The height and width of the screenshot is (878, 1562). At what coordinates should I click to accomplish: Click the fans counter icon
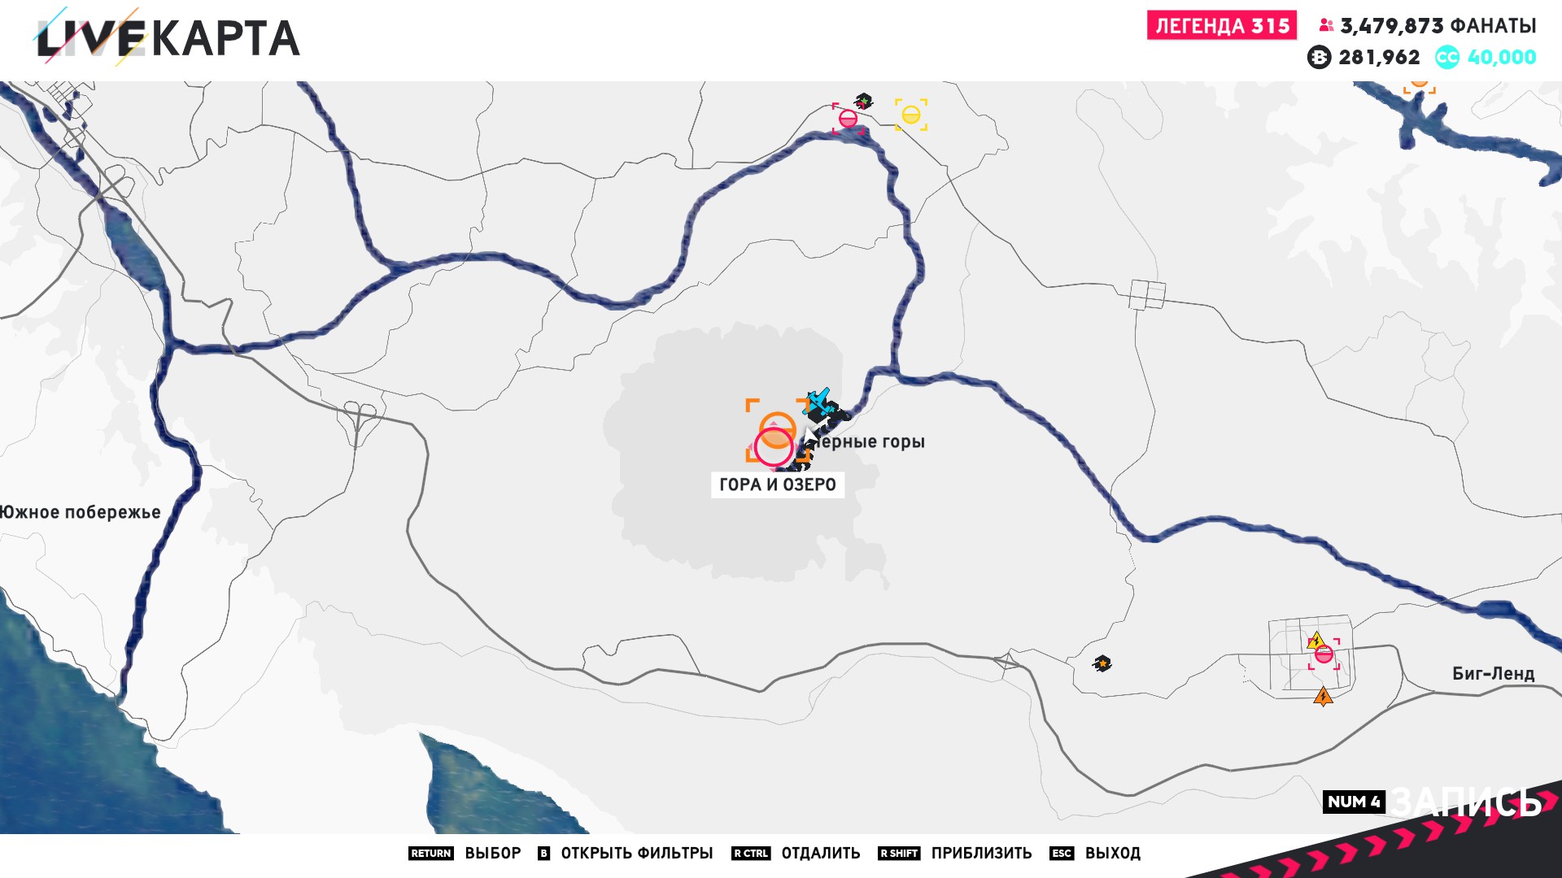[x=1326, y=25]
